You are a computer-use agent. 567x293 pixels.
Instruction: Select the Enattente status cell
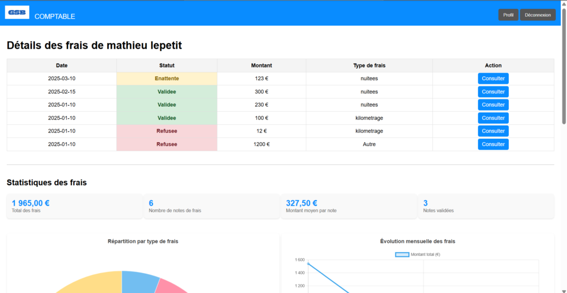tap(167, 79)
